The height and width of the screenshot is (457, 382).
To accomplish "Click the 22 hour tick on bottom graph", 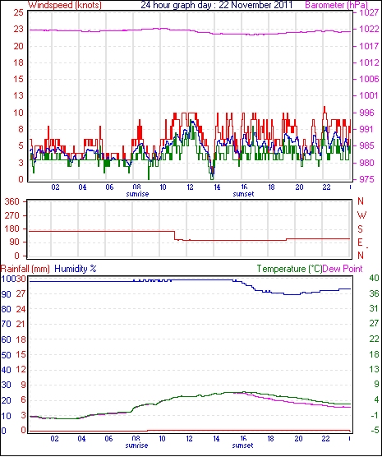I will [x=325, y=438].
